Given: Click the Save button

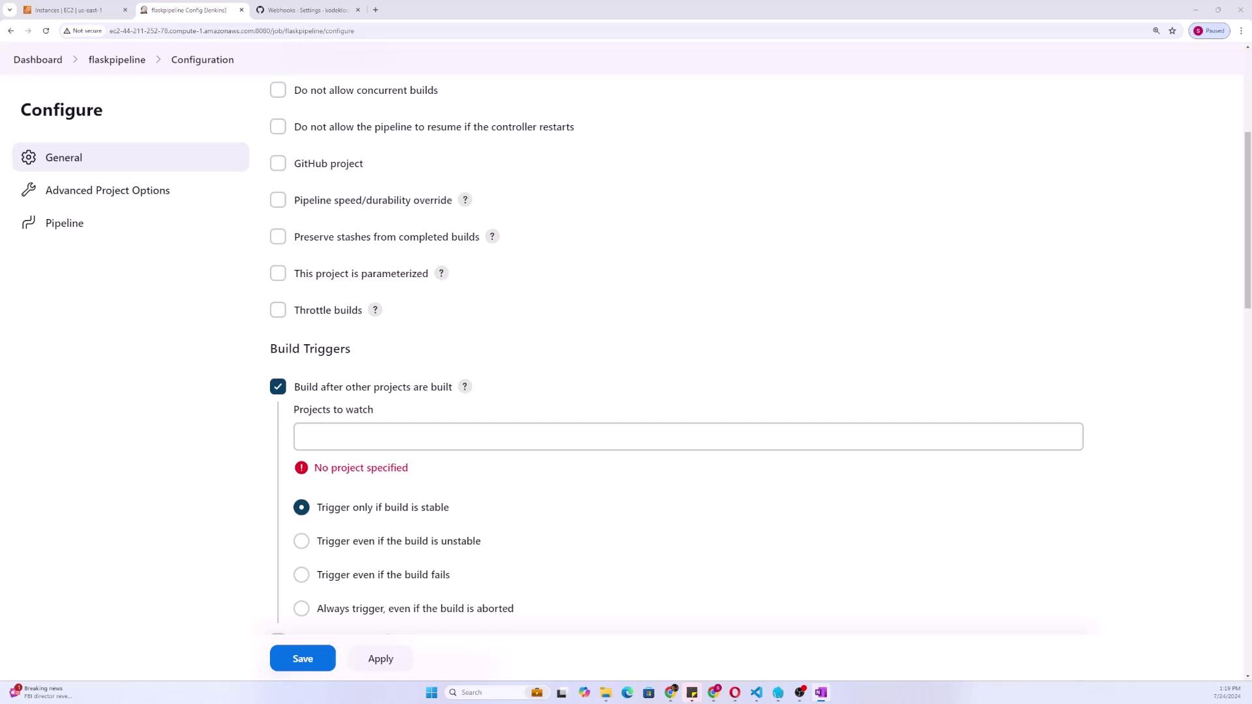Looking at the screenshot, I should [x=303, y=658].
